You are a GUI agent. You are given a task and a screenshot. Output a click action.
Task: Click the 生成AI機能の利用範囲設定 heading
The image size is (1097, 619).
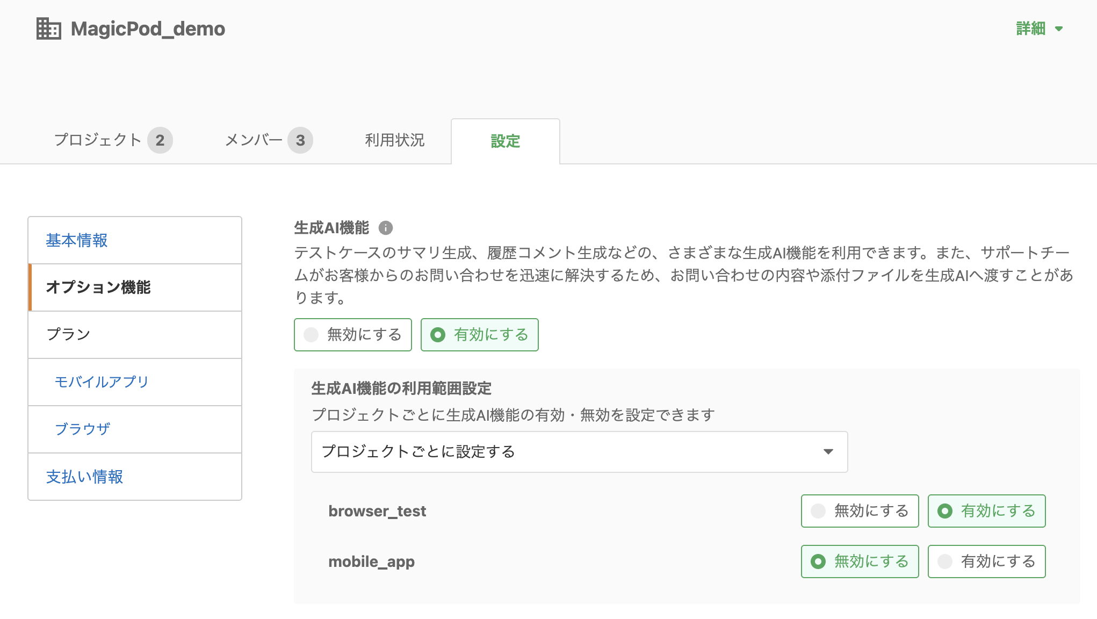tap(401, 388)
